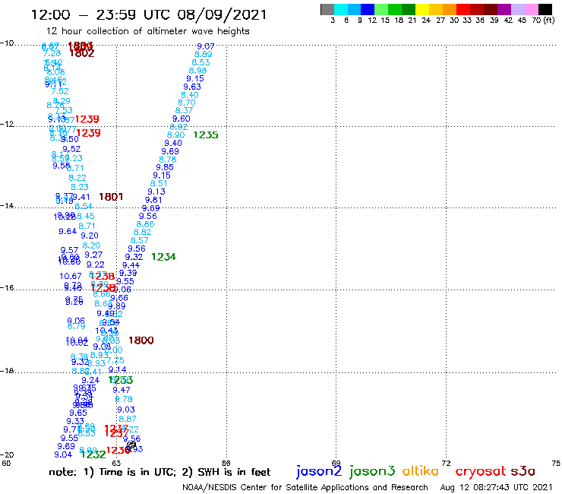This screenshot has height=494, width=562.
Task: Click the 'Aug 12 08:27:43 UTC 2021' timestamp
Action: pos(497,487)
